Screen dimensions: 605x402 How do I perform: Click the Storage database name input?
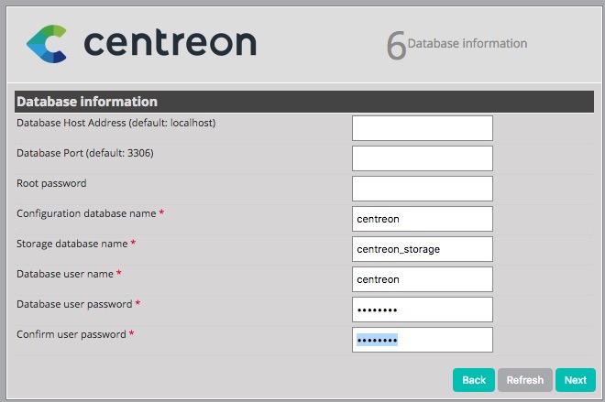pos(422,249)
